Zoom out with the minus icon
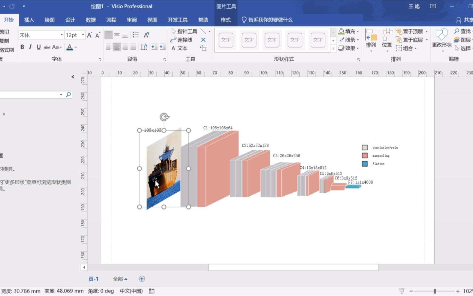 coord(411,291)
